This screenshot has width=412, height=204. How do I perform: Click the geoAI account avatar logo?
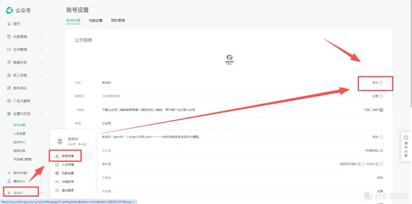click(x=230, y=60)
